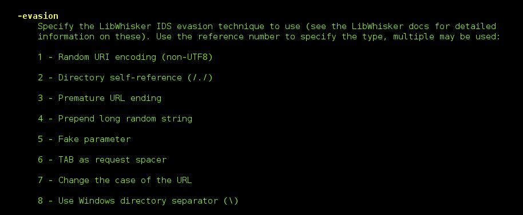Click the -evasion option heading
The image size is (523, 215).
pos(38,16)
